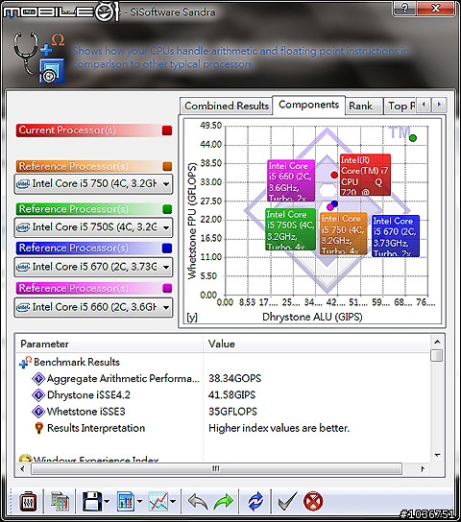Click the Intel Core i7 red chart label
Viewport: 461px width, 522px height.
pyautogui.click(x=365, y=175)
